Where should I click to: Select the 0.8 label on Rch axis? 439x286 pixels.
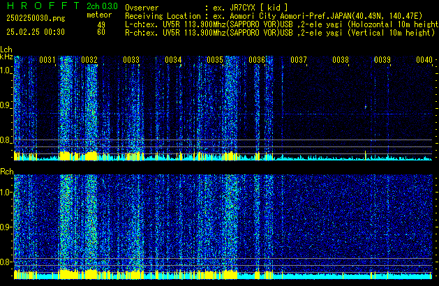pos(6,262)
